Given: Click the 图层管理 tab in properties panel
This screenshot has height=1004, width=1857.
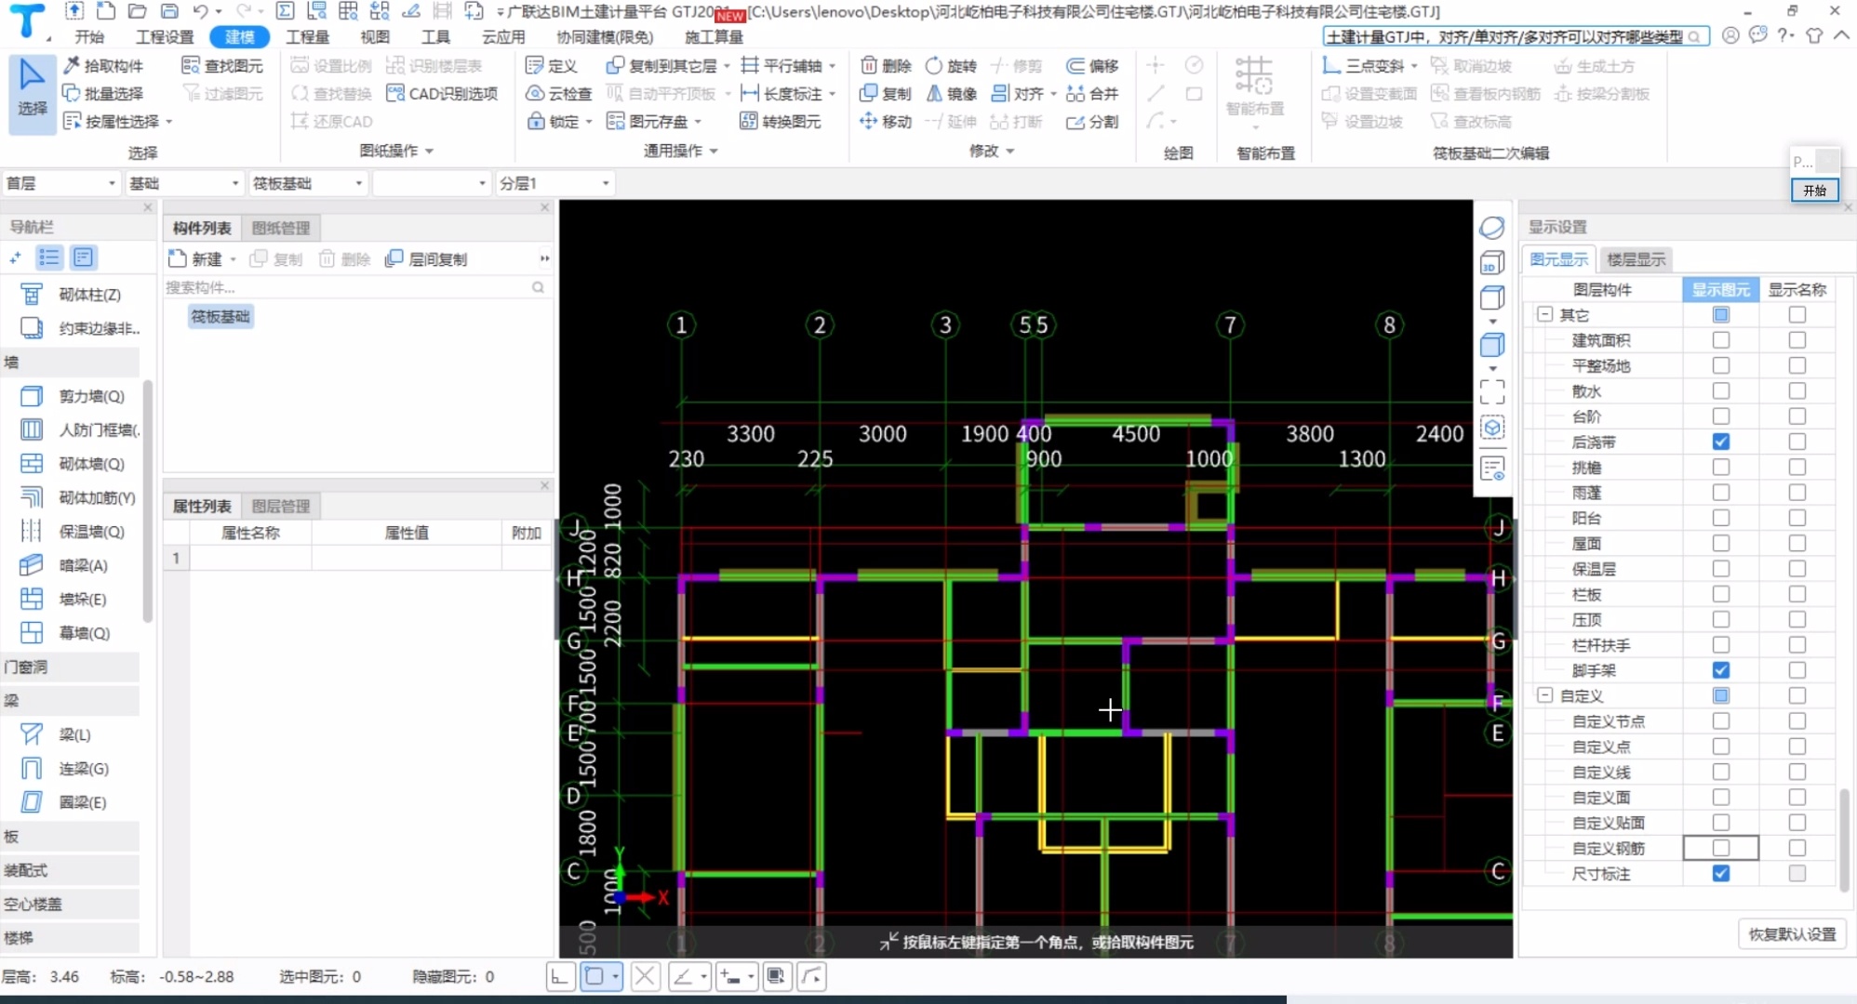Looking at the screenshot, I should click(x=281, y=506).
